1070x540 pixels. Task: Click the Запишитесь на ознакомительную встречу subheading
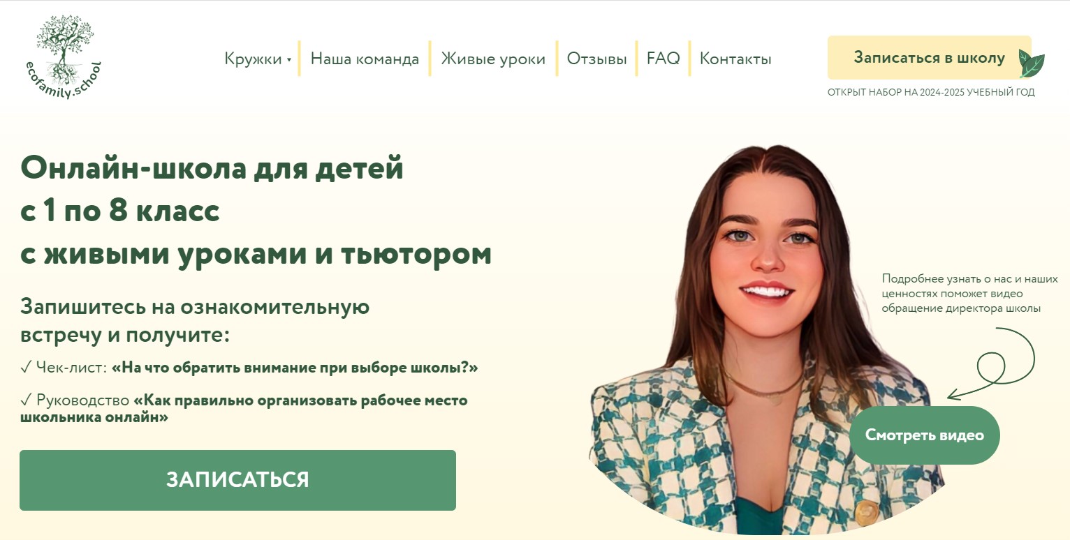195,320
